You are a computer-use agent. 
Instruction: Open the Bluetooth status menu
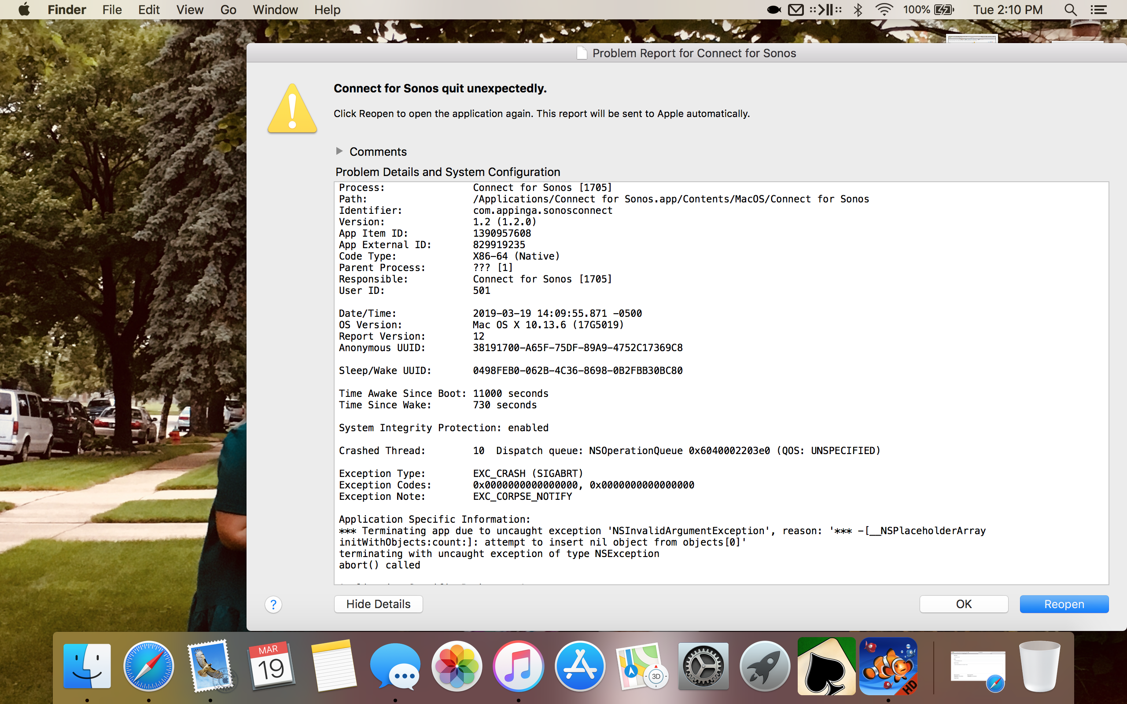[x=858, y=9]
